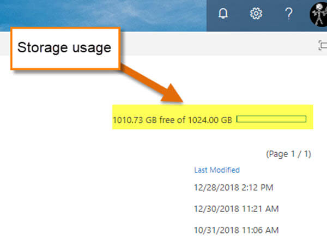327x240 pixels.
Task: Select the 12/28/2018 2:12 PM entry
Action: coord(234,188)
